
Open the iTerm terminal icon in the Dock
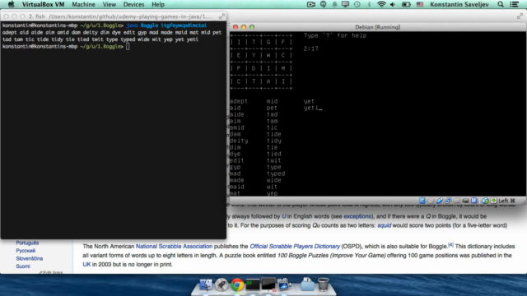[253, 284]
